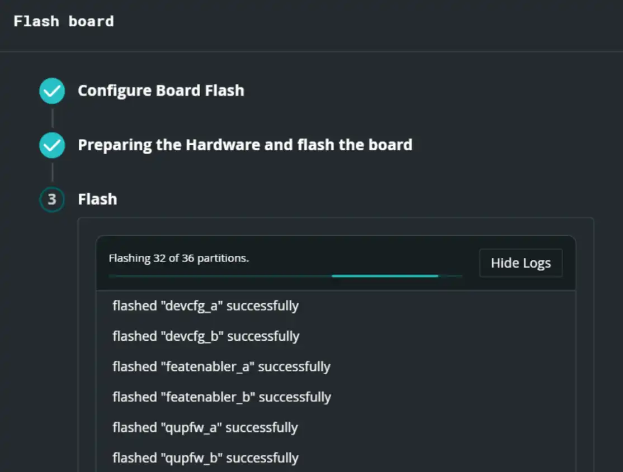Select the devcfg_b flashed log line

[206, 336]
